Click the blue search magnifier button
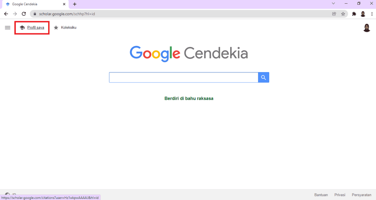The image size is (376, 200). (264, 77)
